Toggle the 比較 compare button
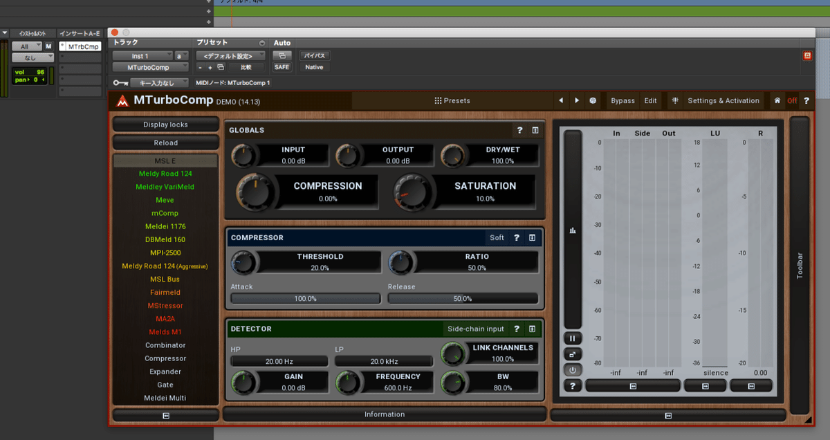This screenshot has width=830, height=440. [x=246, y=67]
